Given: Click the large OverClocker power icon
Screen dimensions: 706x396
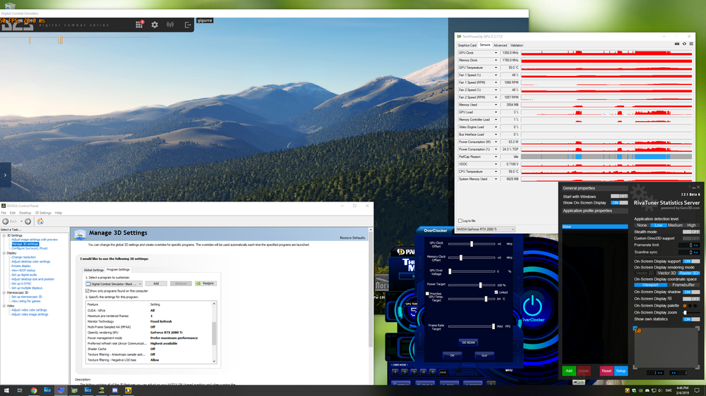Looking at the screenshot, I should point(533,305).
